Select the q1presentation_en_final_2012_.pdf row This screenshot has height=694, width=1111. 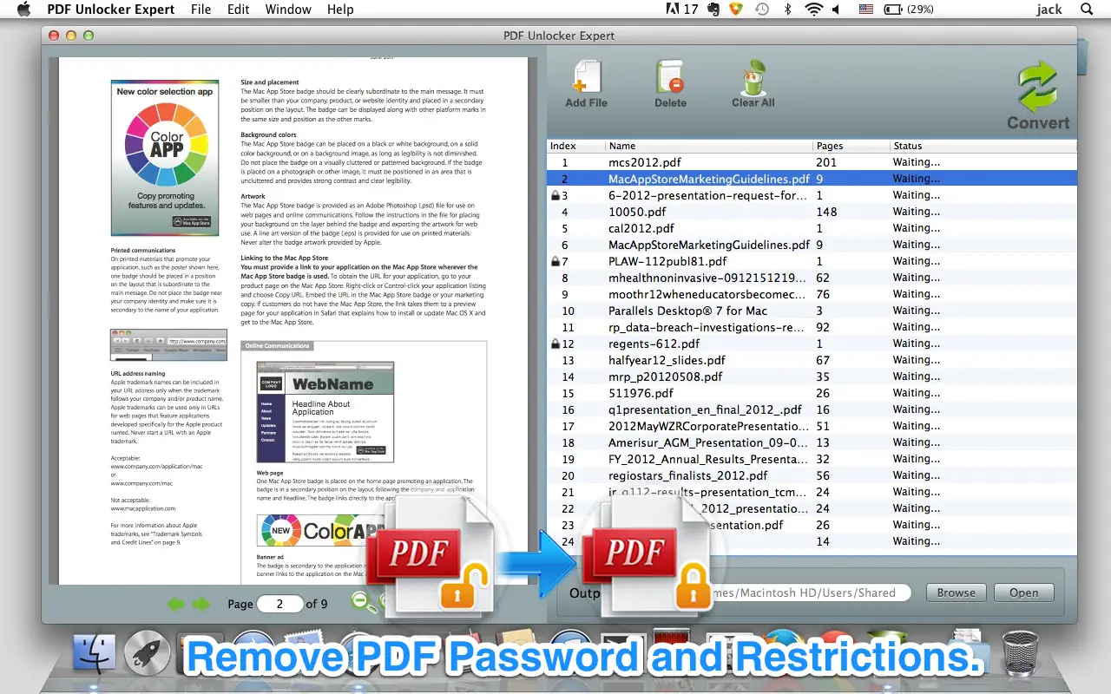(x=812, y=409)
